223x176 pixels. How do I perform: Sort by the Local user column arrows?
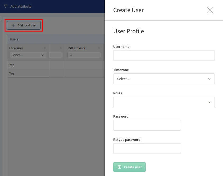pyautogui.click(x=45, y=48)
